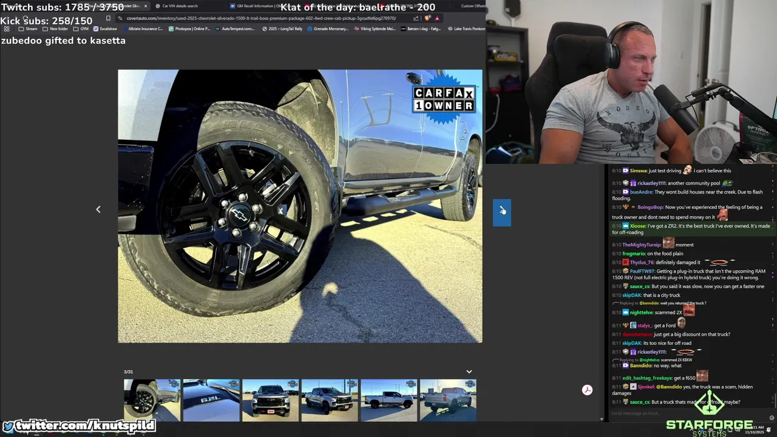
Task: Click the bookmark this page icon
Action: coord(108,18)
